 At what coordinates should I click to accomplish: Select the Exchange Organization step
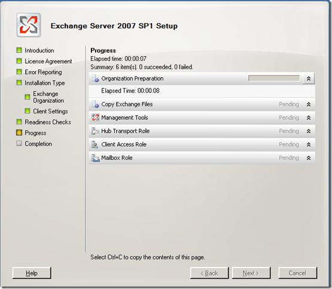pyautogui.click(x=48, y=97)
